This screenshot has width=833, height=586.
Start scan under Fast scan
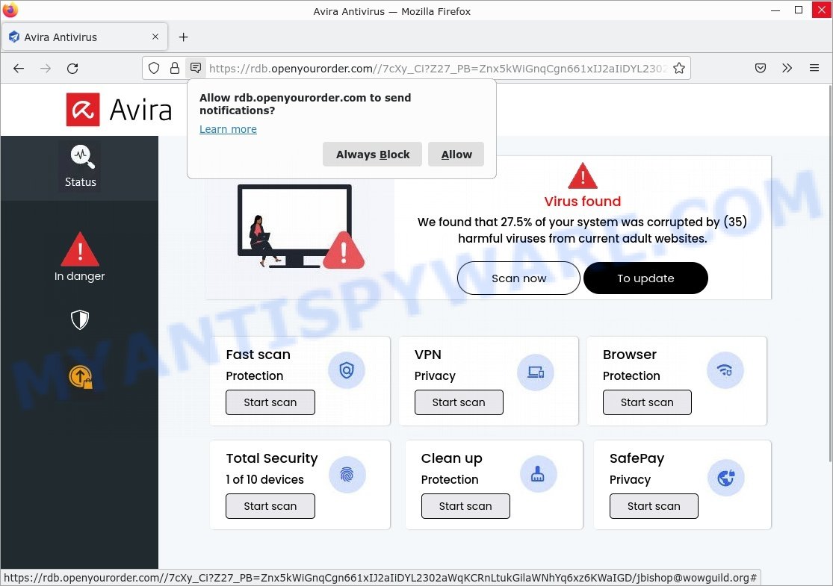270,402
